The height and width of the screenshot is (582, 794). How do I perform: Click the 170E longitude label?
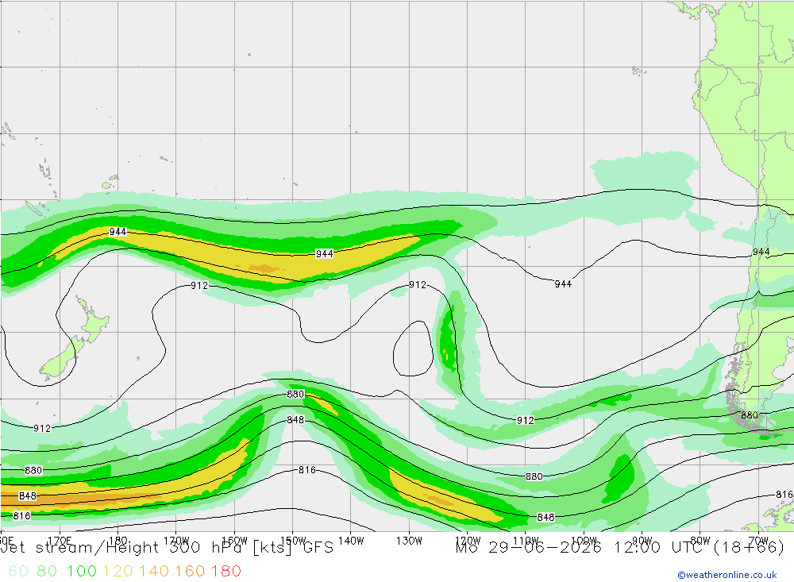[60, 541]
